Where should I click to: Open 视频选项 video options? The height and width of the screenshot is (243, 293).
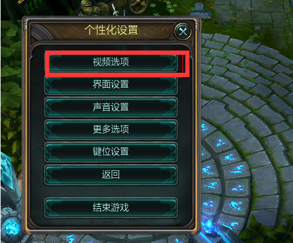111,62
